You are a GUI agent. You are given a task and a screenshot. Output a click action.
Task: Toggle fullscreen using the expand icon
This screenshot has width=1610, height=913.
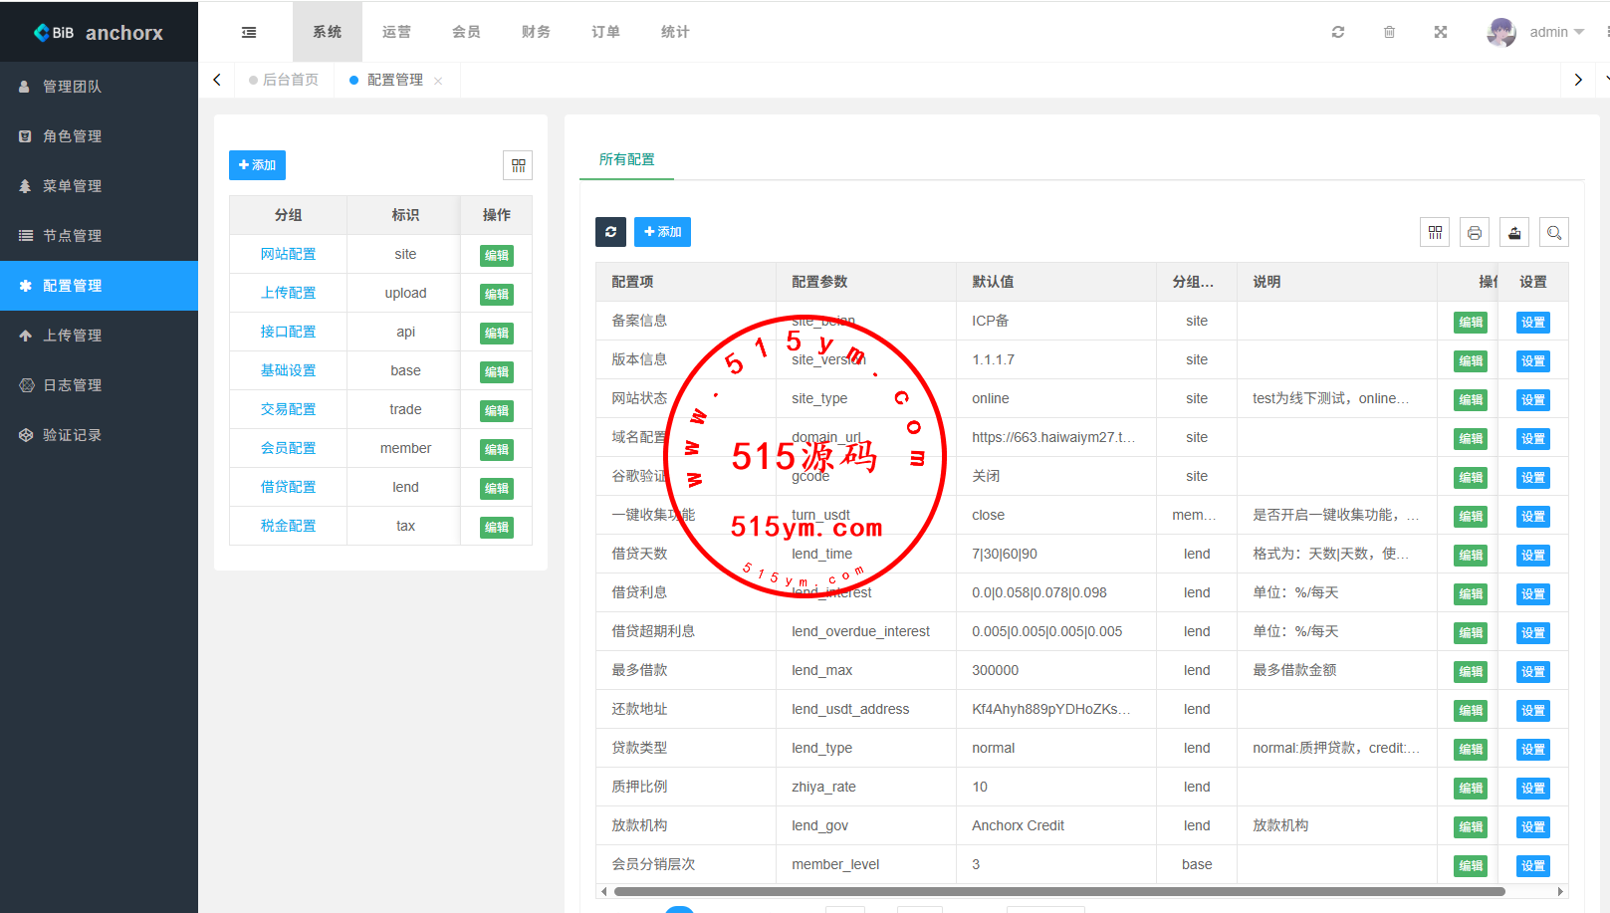coord(1440,32)
